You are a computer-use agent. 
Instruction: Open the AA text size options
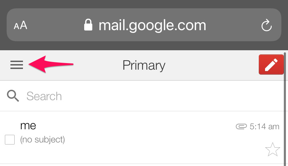[21, 26]
